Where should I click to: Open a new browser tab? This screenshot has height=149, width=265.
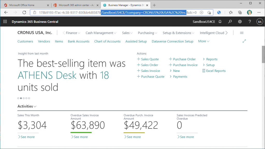pos(154,5)
